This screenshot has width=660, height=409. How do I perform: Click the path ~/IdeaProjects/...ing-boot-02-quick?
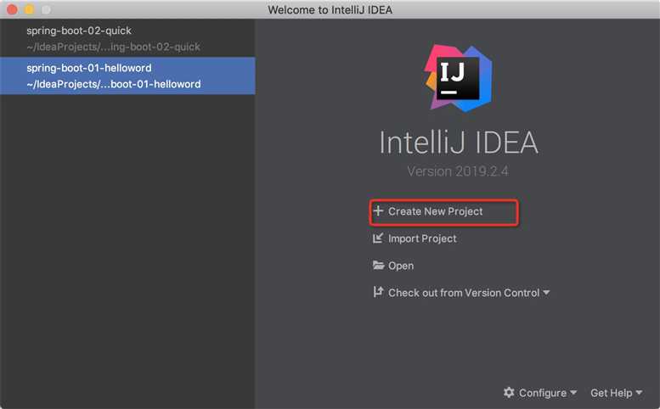(113, 47)
